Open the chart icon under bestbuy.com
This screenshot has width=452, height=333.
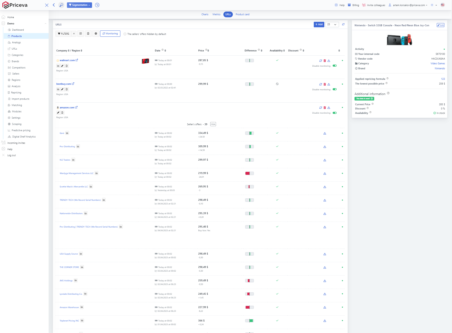pyautogui.click(x=58, y=89)
